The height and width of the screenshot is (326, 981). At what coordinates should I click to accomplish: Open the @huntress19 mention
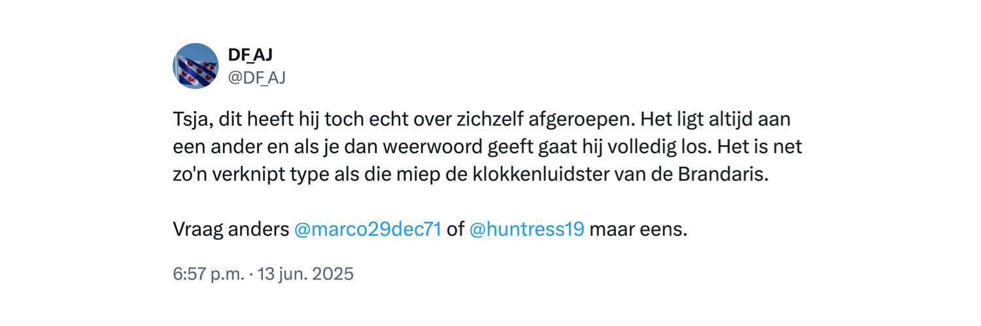(526, 230)
